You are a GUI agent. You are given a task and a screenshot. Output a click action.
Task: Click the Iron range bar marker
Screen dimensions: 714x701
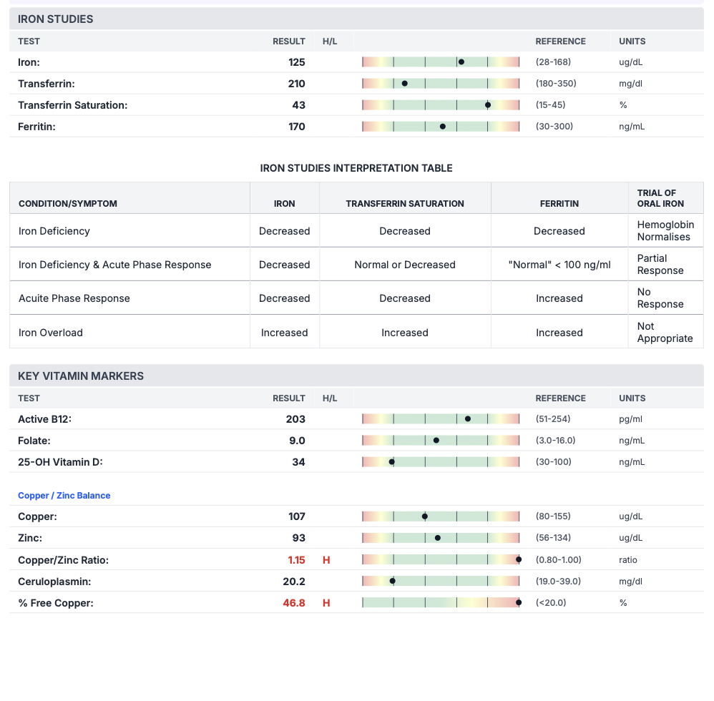(x=461, y=62)
